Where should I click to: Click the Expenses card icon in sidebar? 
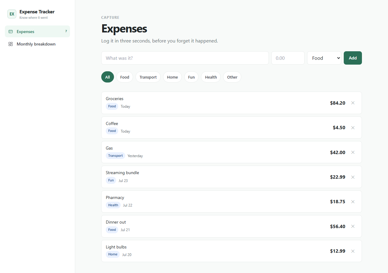(11, 32)
